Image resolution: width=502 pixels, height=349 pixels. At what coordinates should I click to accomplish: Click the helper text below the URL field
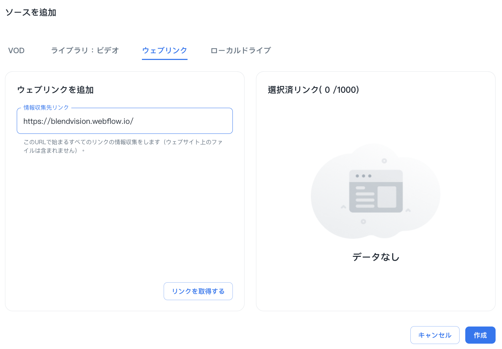[123, 146]
